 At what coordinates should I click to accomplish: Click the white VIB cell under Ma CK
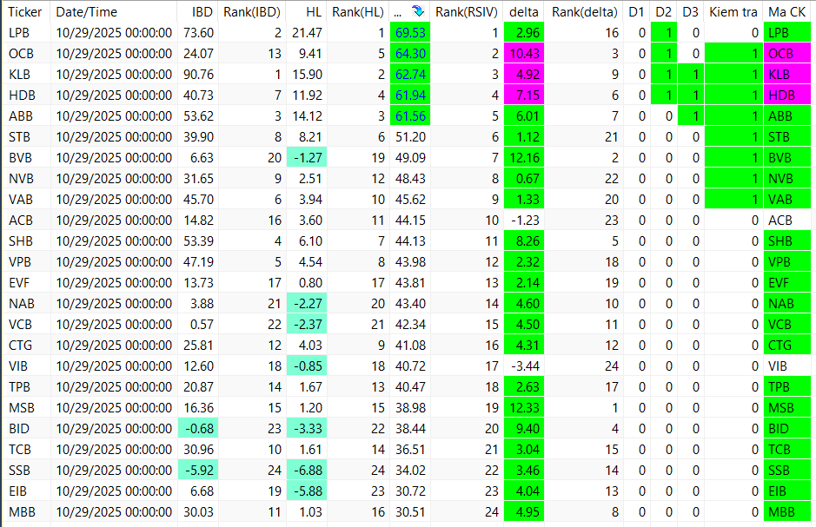[786, 366]
